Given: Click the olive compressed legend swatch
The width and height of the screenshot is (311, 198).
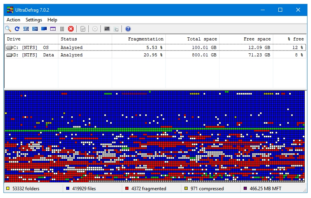Looking at the screenshot, I should click(x=186, y=188).
